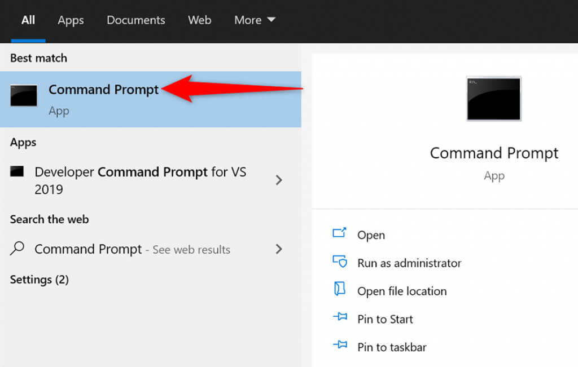Expand the web results chevron
This screenshot has width=578, height=367.
[x=278, y=249]
